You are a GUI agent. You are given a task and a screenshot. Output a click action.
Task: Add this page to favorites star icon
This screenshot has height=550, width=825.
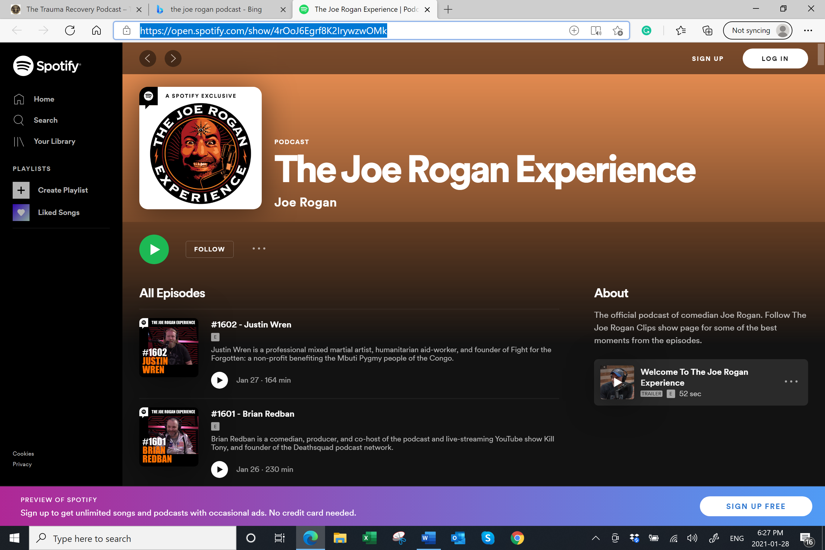pyautogui.click(x=618, y=30)
